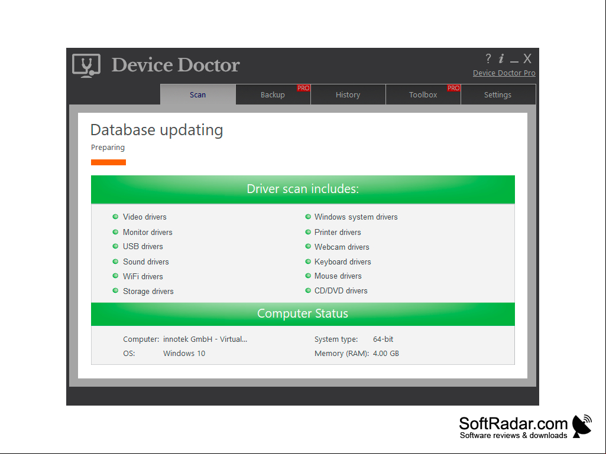Open the Backup tab

273,94
